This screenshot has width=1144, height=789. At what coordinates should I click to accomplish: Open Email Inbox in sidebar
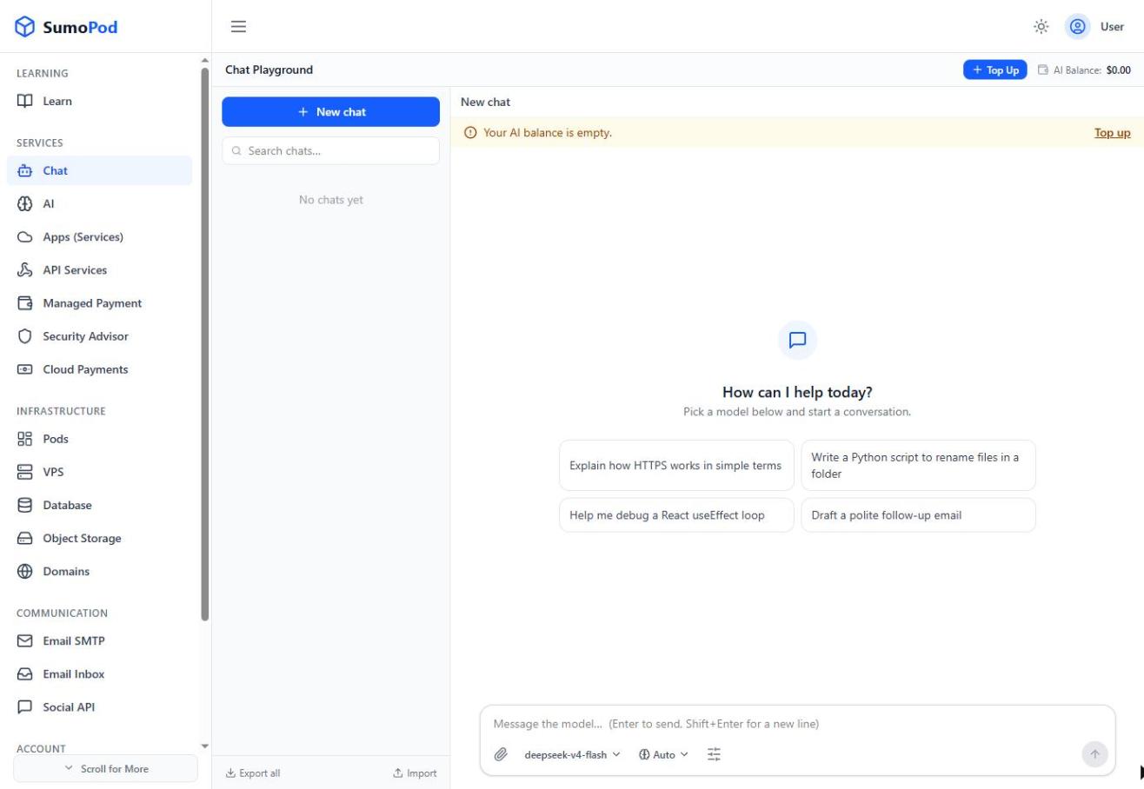click(99, 673)
